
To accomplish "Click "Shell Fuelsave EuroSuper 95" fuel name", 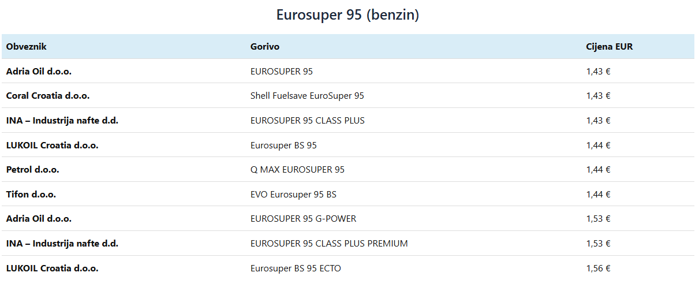I will 307,96.
